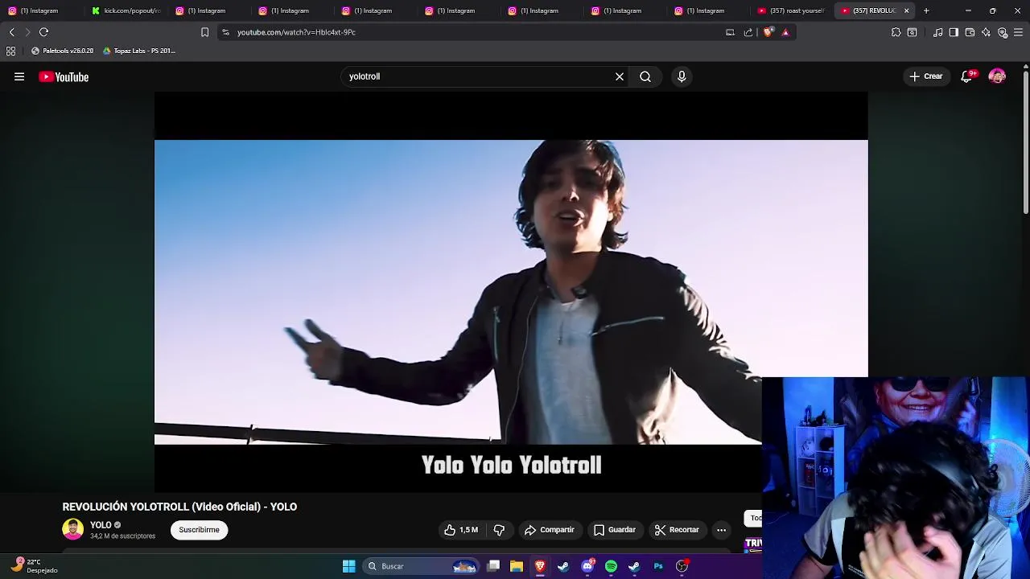
Task: Open Paletools v26.0.20 bookmark
Action: click(62, 51)
